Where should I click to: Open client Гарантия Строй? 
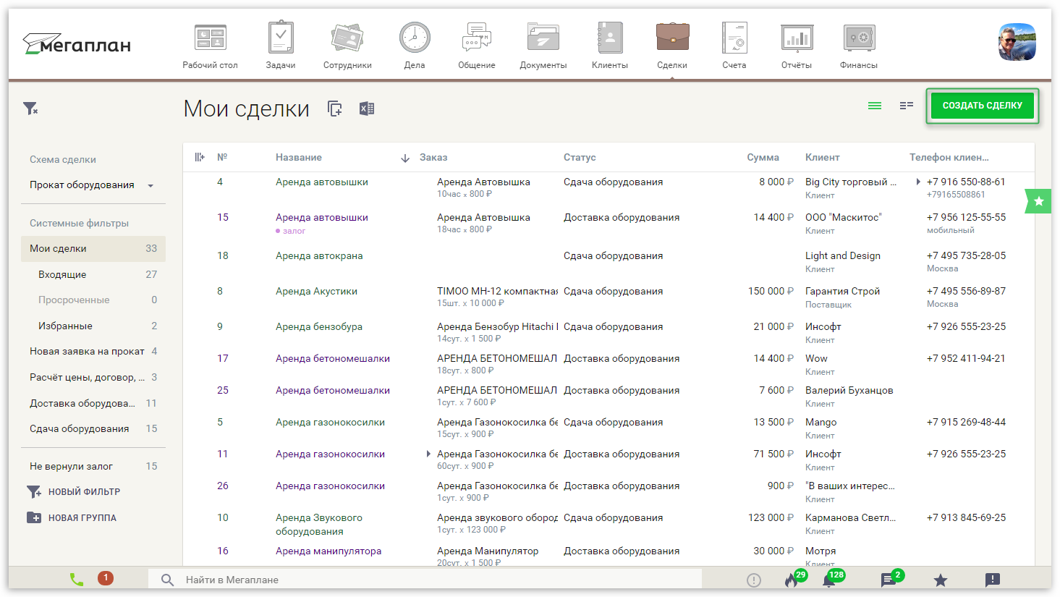click(842, 291)
